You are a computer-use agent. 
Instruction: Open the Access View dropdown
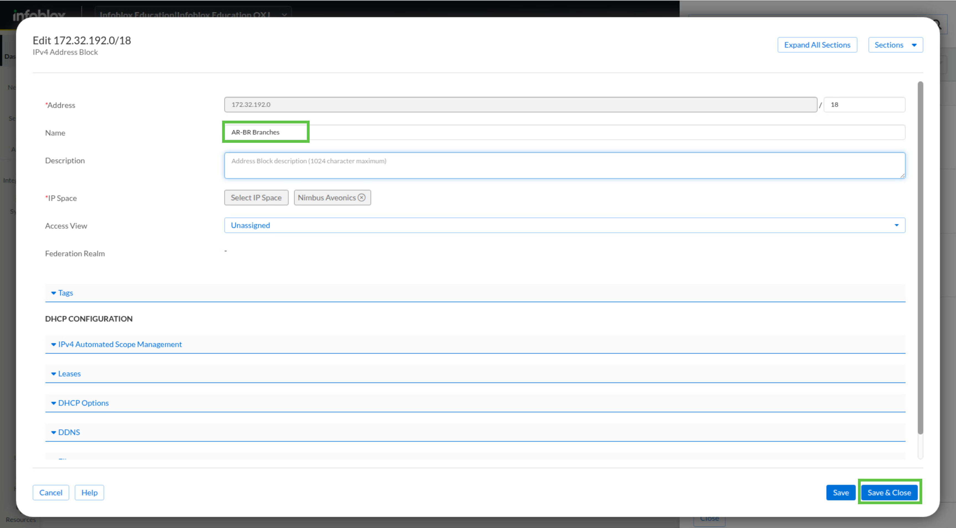pyautogui.click(x=564, y=226)
